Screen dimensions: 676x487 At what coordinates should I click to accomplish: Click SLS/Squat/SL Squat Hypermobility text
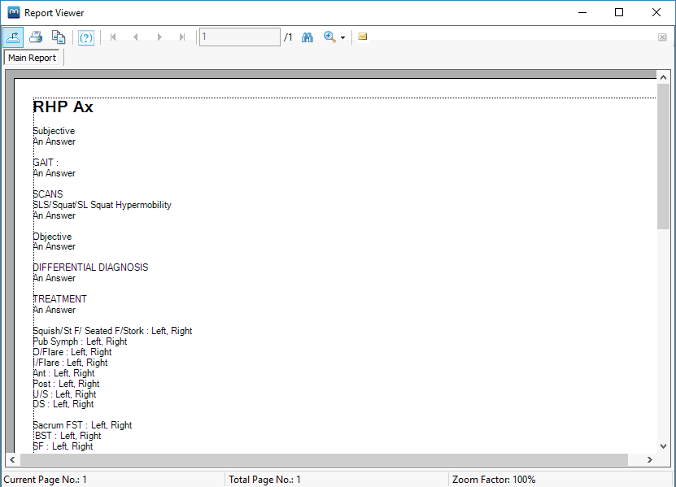(x=102, y=205)
